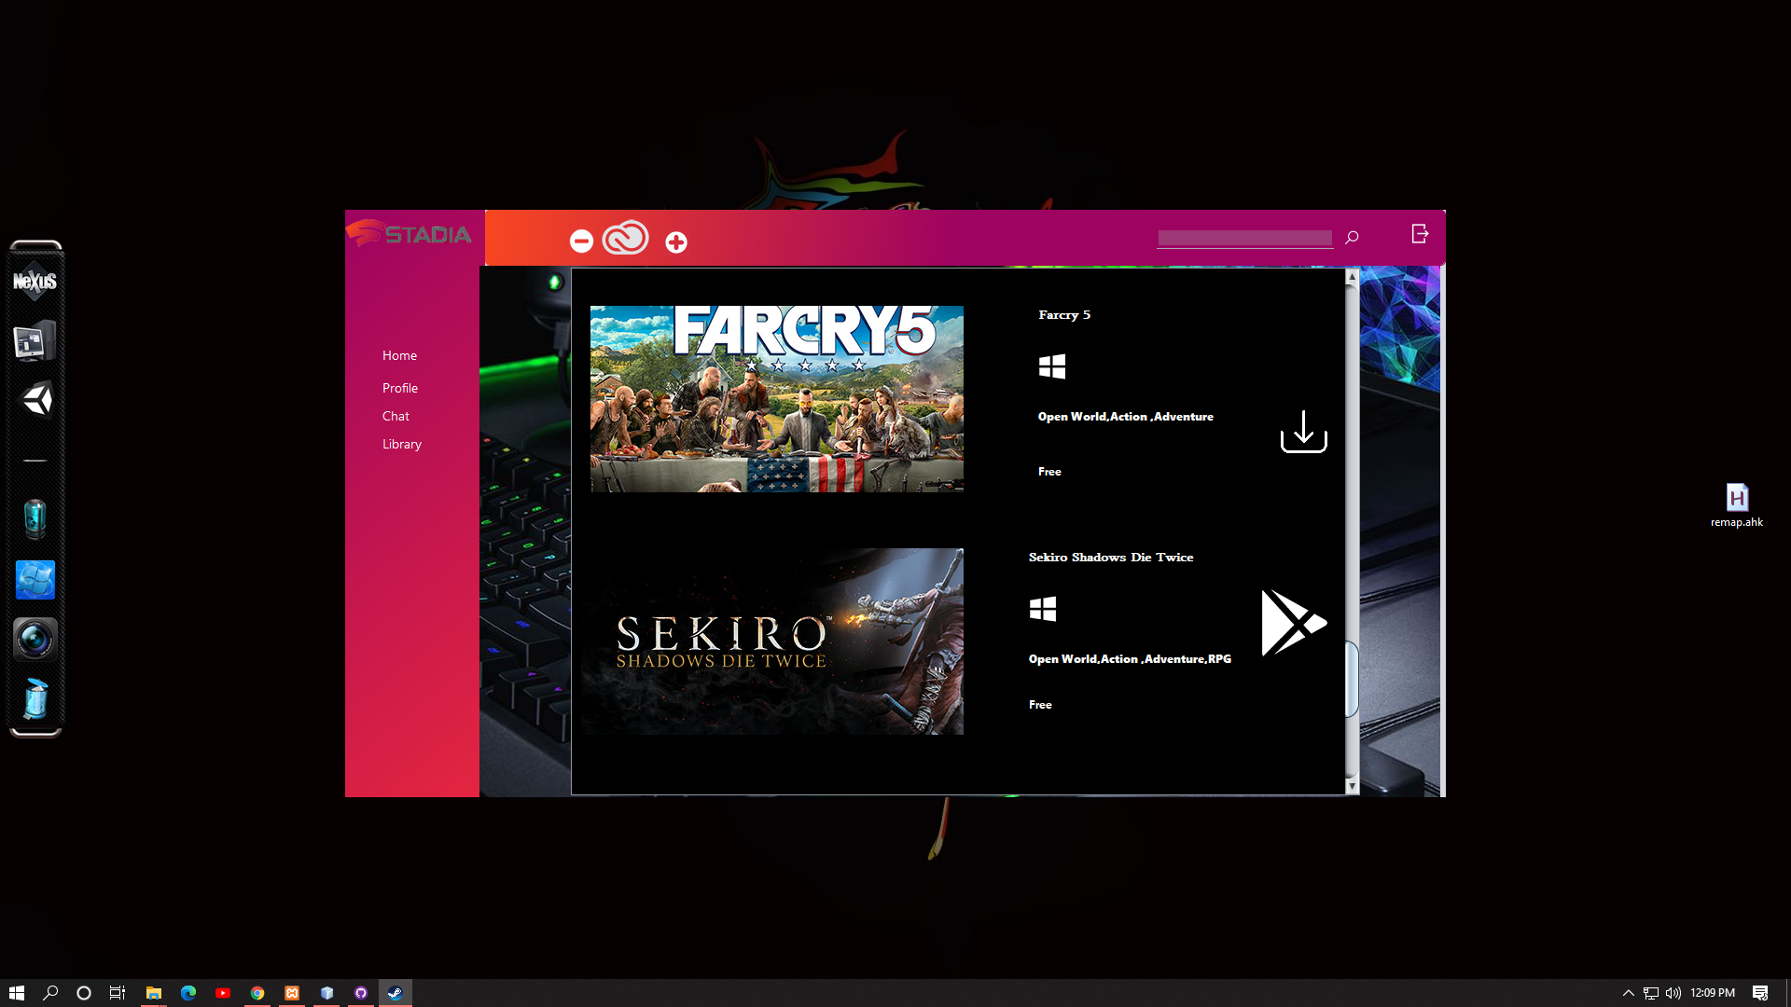Image resolution: width=1791 pixels, height=1007 pixels.
Task: Open Cortana circle on taskbar
Action: pyautogui.click(x=84, y=993)
